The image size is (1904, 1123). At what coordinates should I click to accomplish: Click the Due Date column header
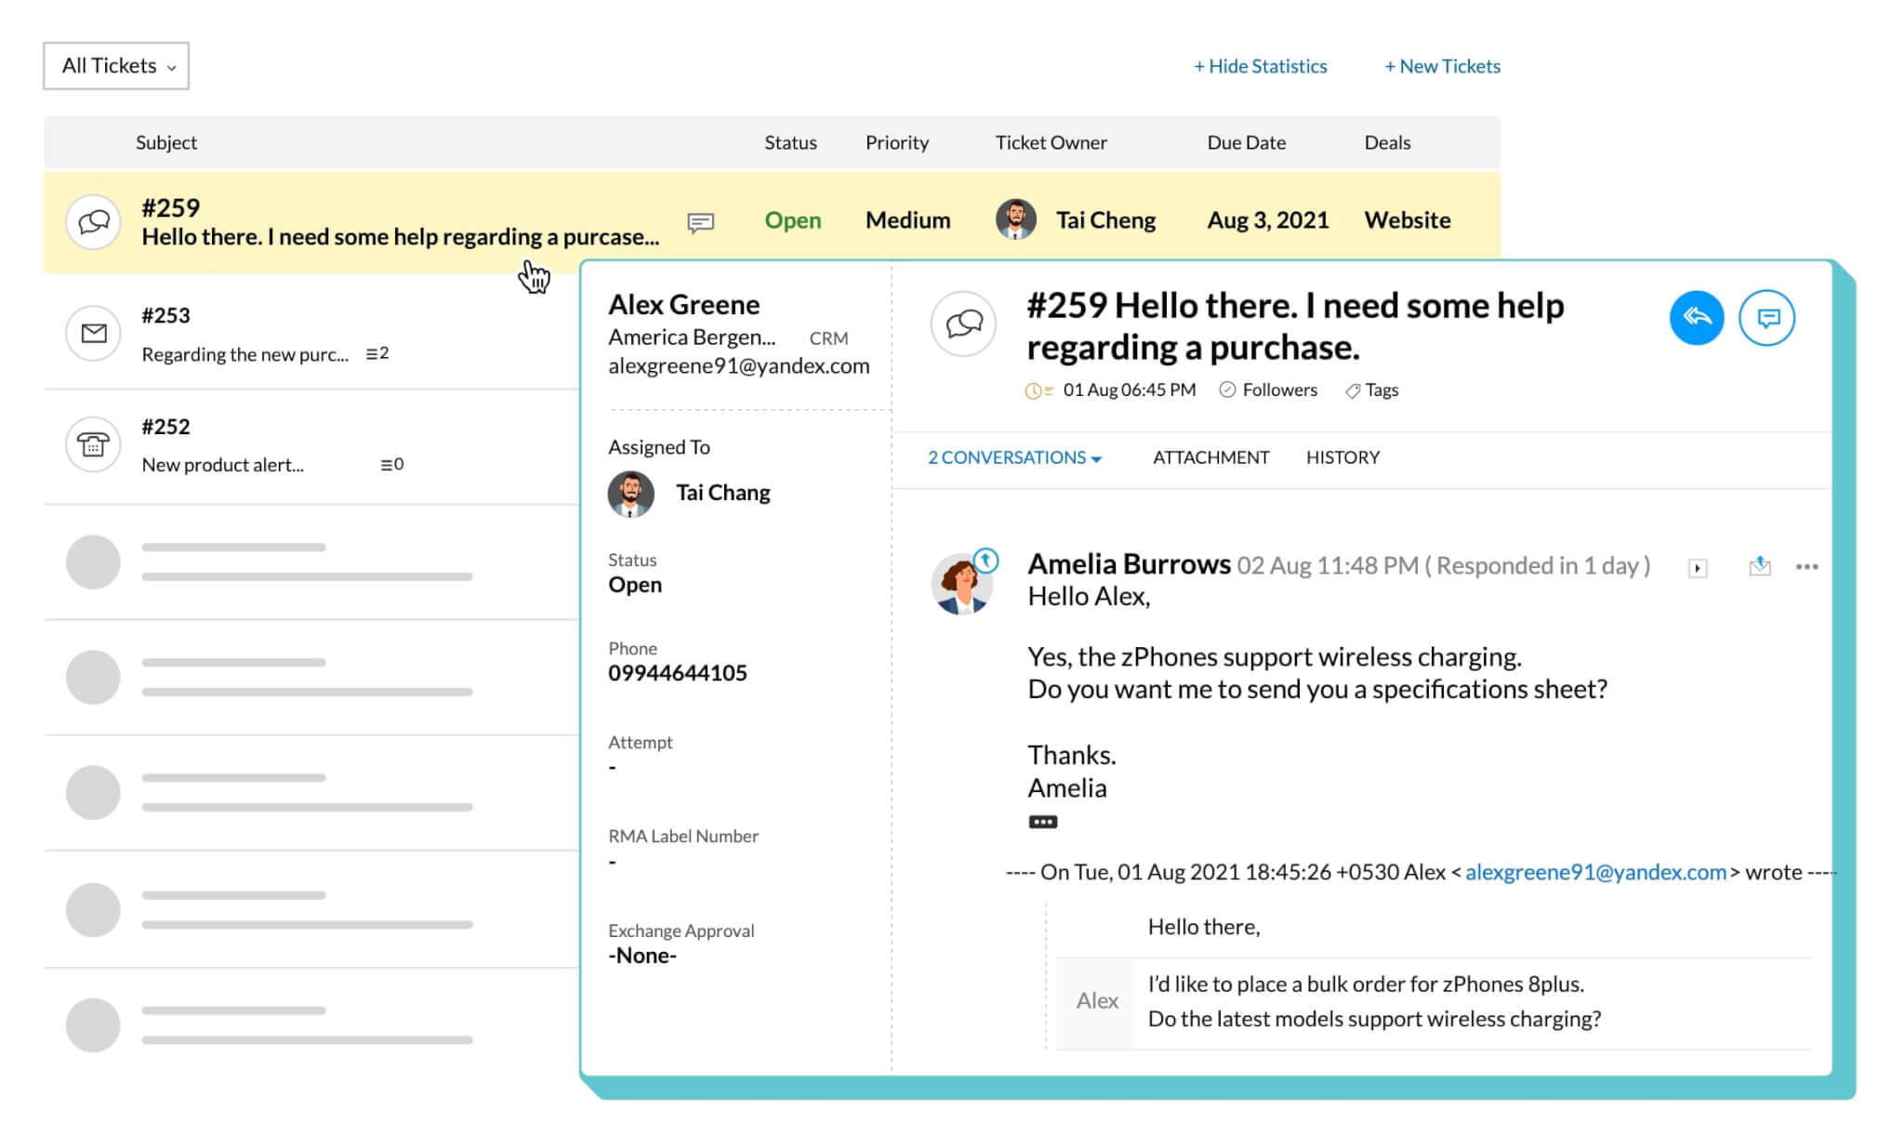pos(1246,142)
